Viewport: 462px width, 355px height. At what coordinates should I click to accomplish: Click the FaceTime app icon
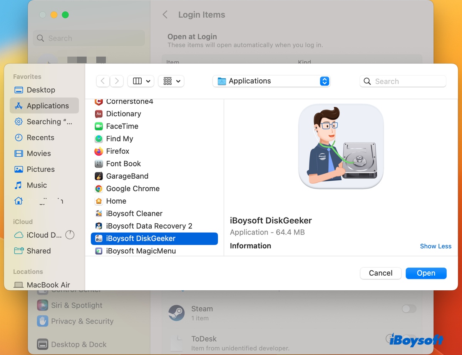pos(99,126)
